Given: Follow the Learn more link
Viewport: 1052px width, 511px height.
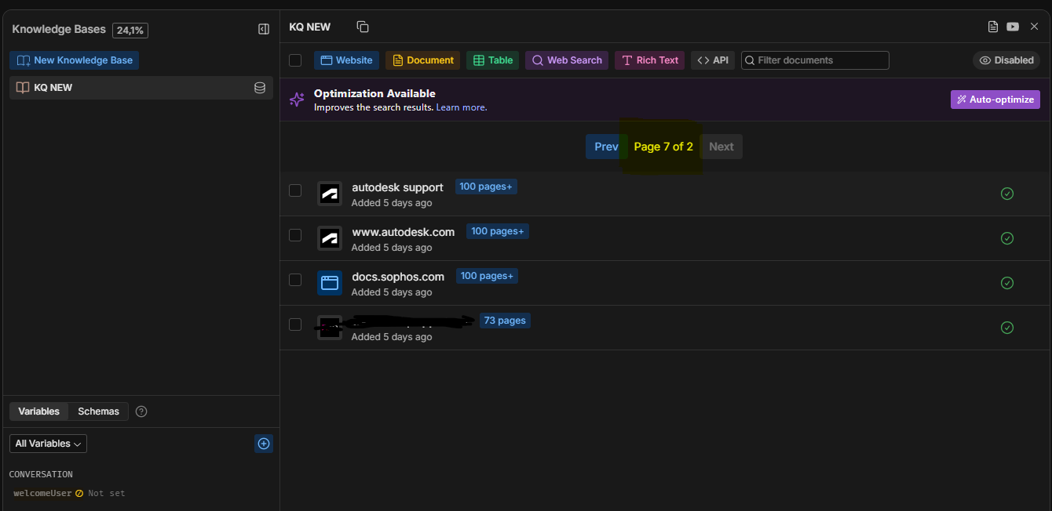Looking at the screenshot, I should click(462, 107).
